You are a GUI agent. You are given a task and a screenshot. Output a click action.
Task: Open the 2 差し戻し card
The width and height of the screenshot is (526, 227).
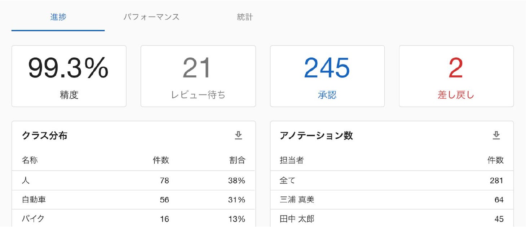point(456,76)
